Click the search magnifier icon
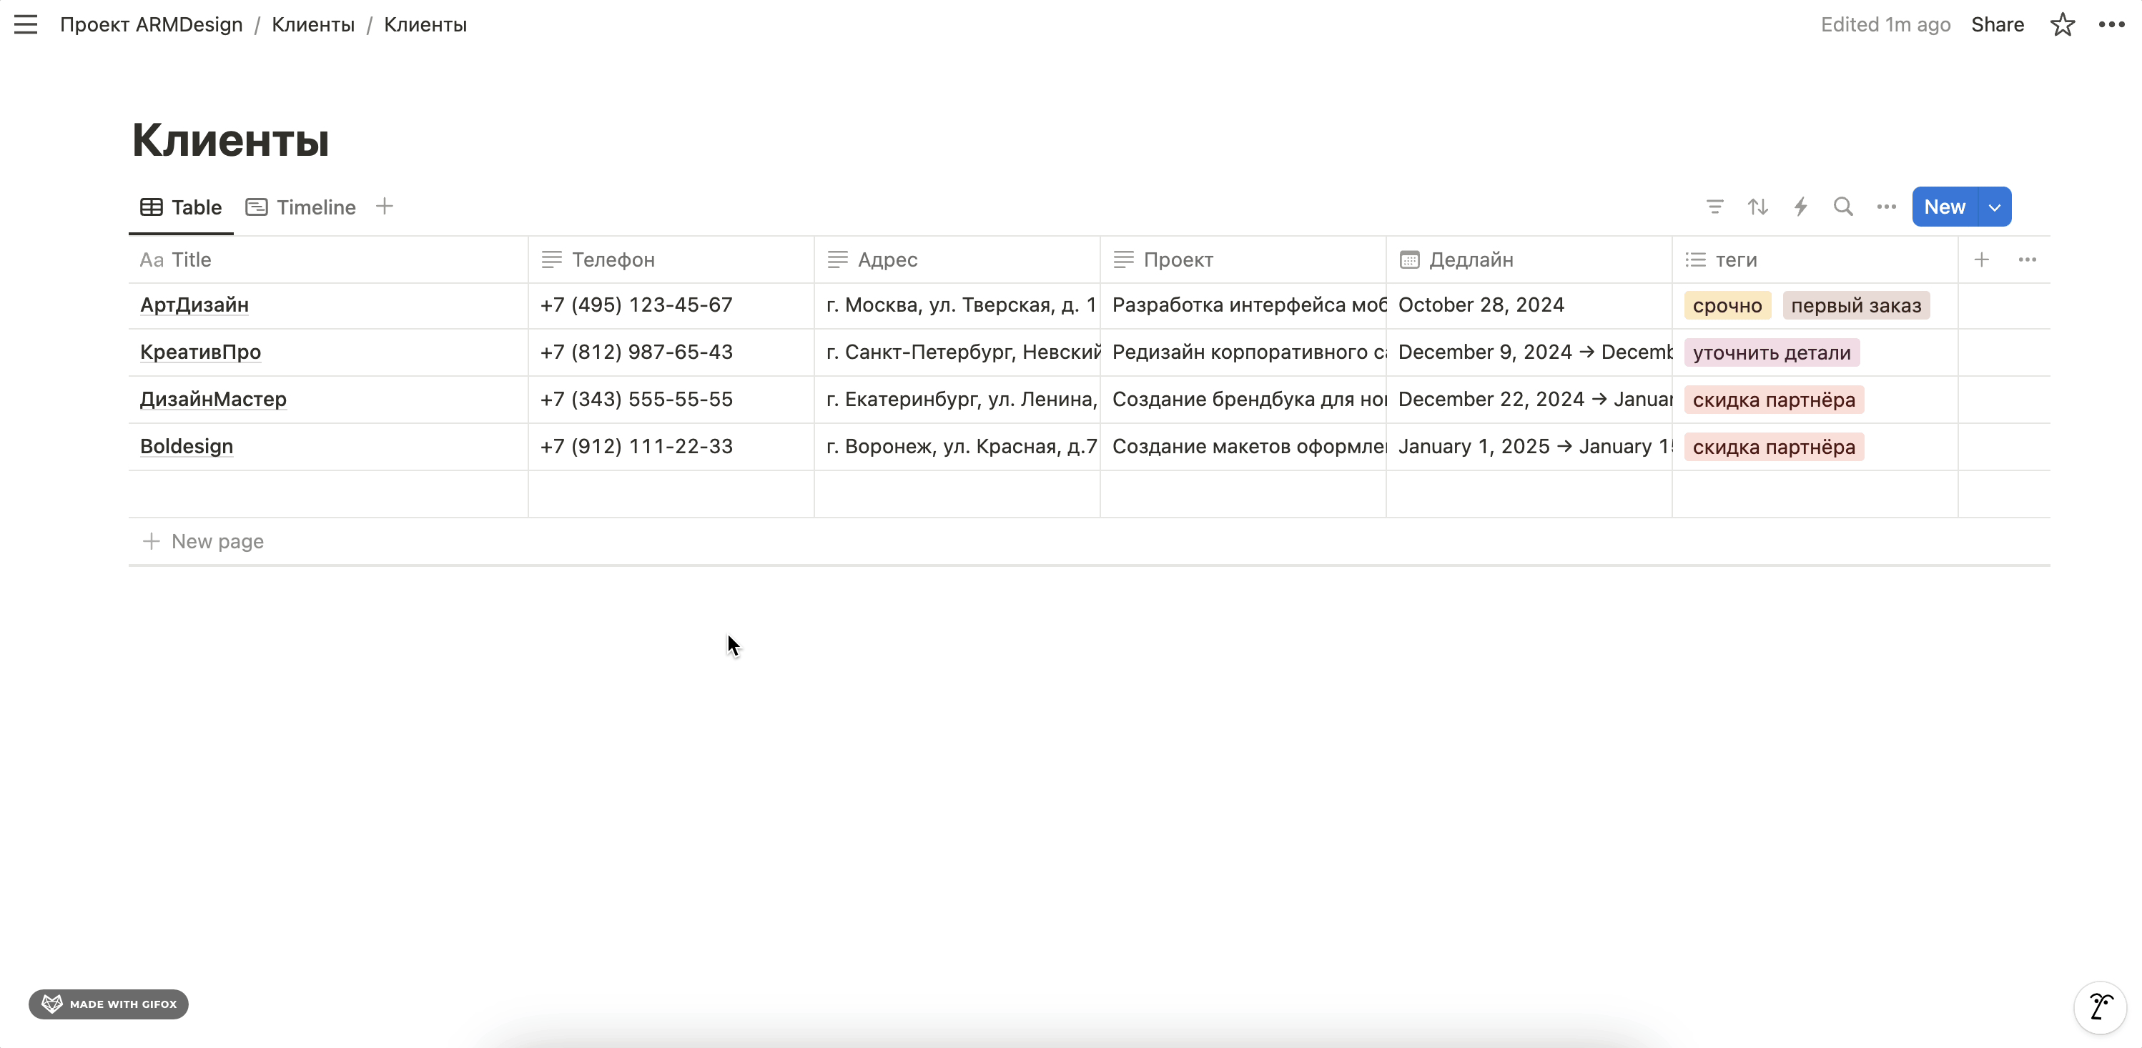Image resolution: width=2142 pixels, height=1048 pixels. [x=1843, y=207]
